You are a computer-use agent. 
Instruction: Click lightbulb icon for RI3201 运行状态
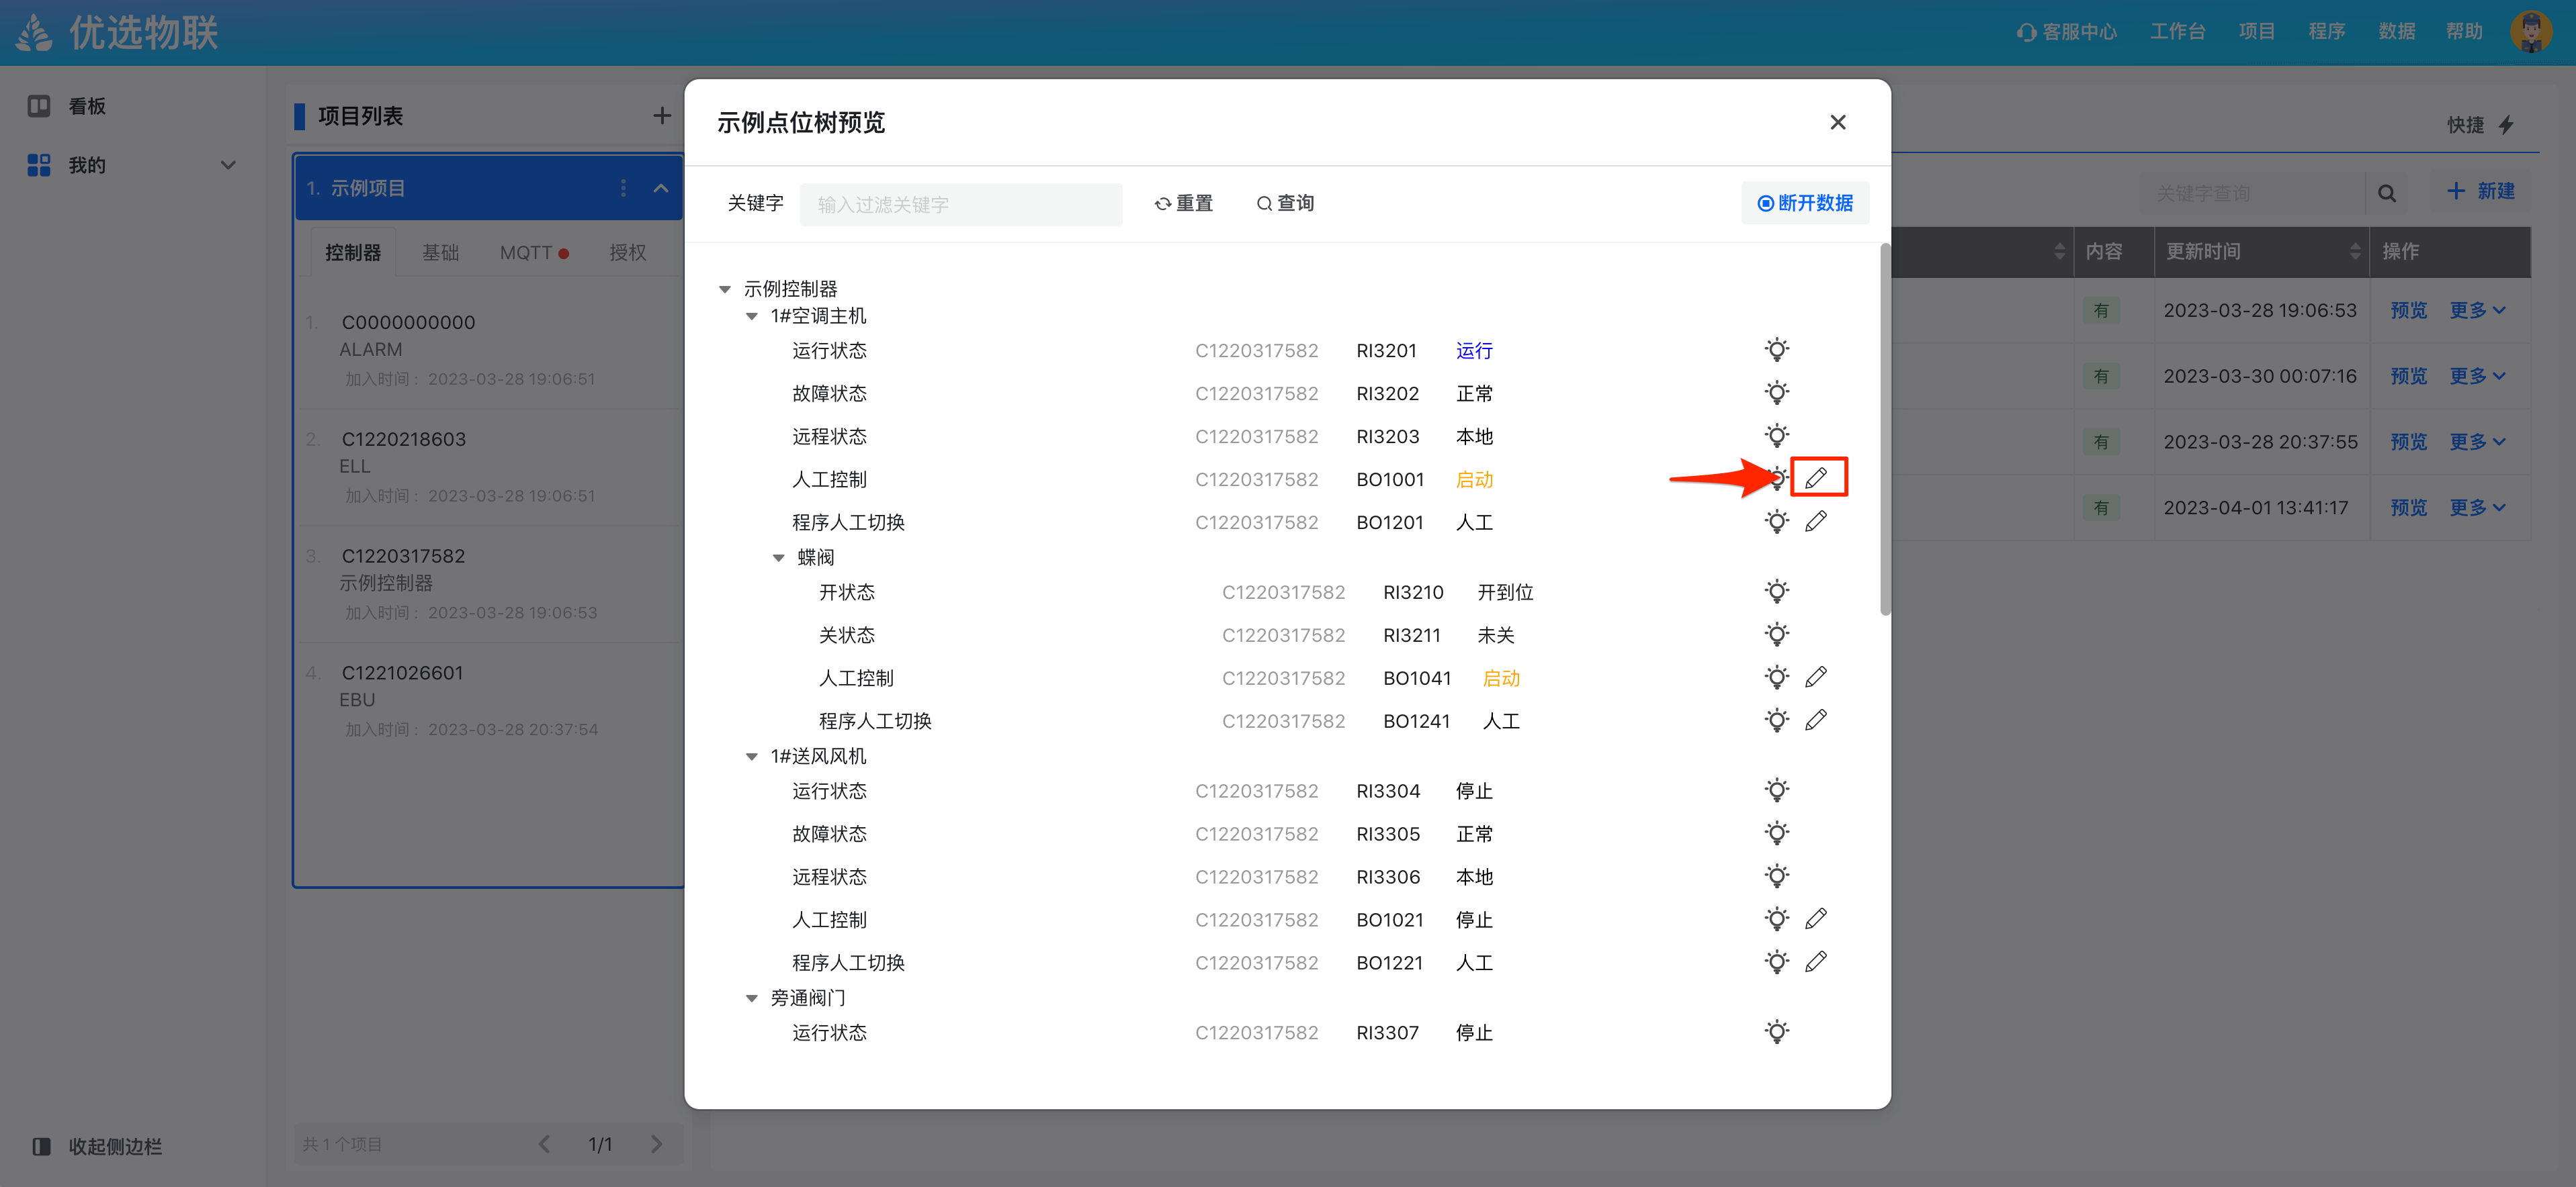[x=1776, y=350]
